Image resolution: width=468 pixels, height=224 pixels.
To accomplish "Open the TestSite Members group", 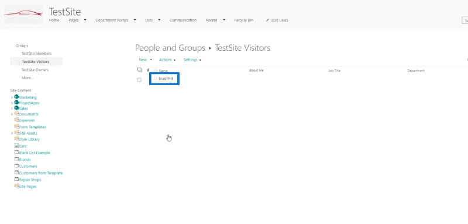I will [x=36, y=54].
